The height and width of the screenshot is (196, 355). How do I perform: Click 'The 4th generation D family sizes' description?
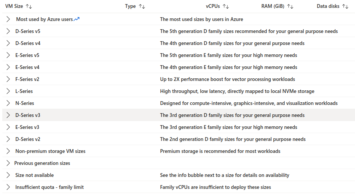(232, 43)
